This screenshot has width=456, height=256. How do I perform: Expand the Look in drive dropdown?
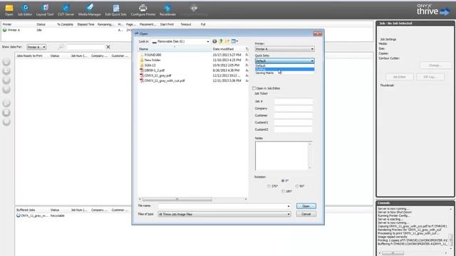pos(207,41)
